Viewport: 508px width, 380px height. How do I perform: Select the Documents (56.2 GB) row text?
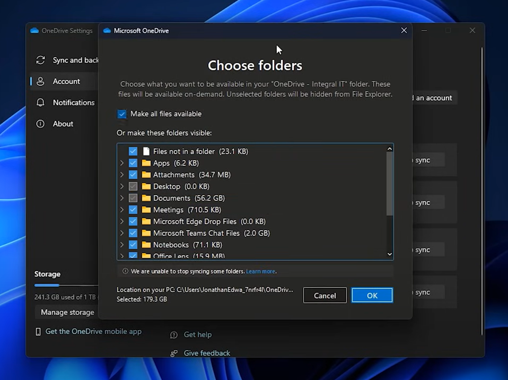(x=189, y=198)
